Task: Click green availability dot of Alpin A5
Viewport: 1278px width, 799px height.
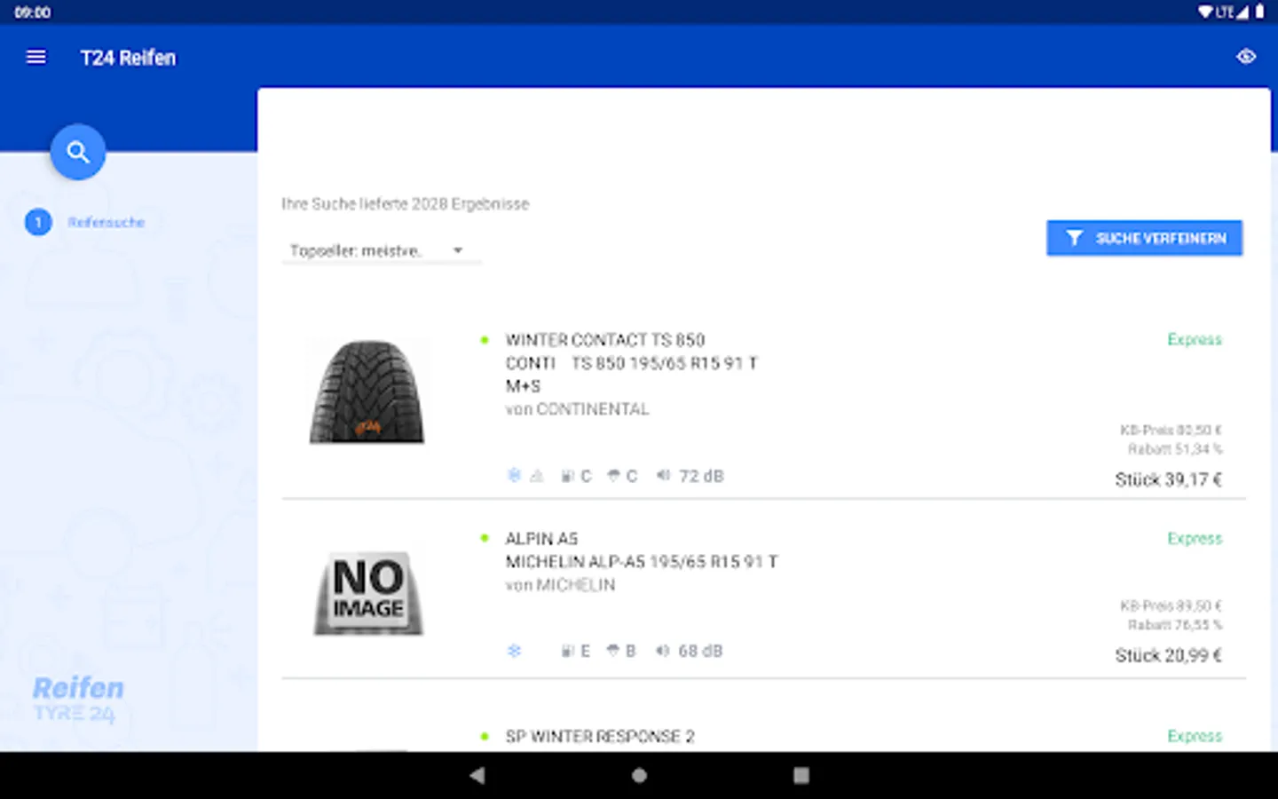Action: (485, 538)
